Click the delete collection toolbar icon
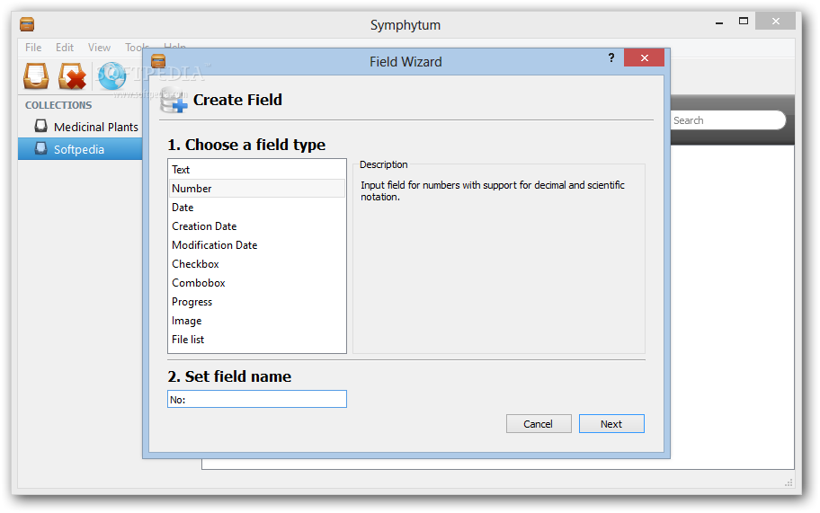This screenshot has width=820, height=513. click(x=72, y=75)
